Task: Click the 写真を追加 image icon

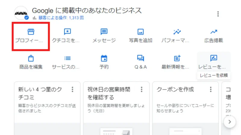Action: tap(140, 32)
